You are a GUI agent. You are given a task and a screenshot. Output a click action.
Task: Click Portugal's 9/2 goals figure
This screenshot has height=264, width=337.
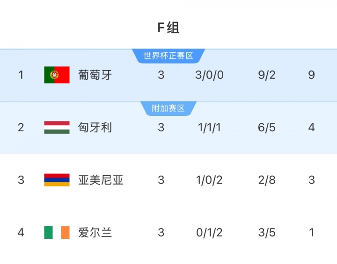tap(267, 75)
